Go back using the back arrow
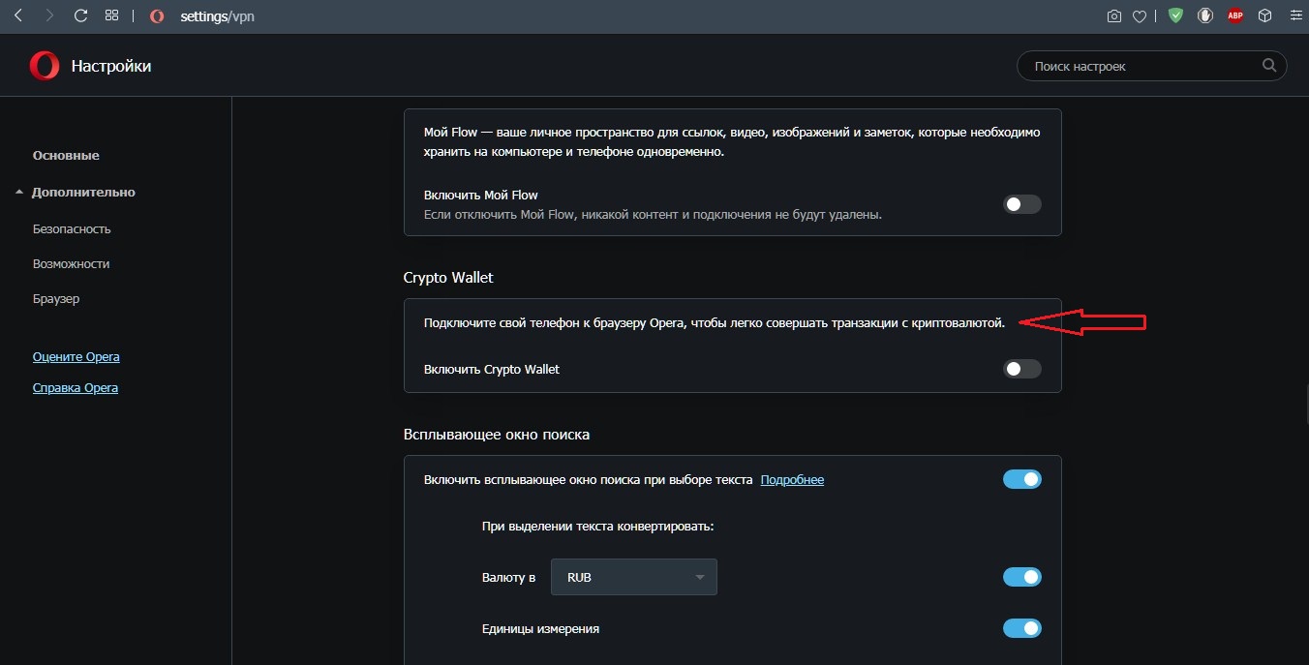This screenshot has height=665, width=1309. point(18,15)
